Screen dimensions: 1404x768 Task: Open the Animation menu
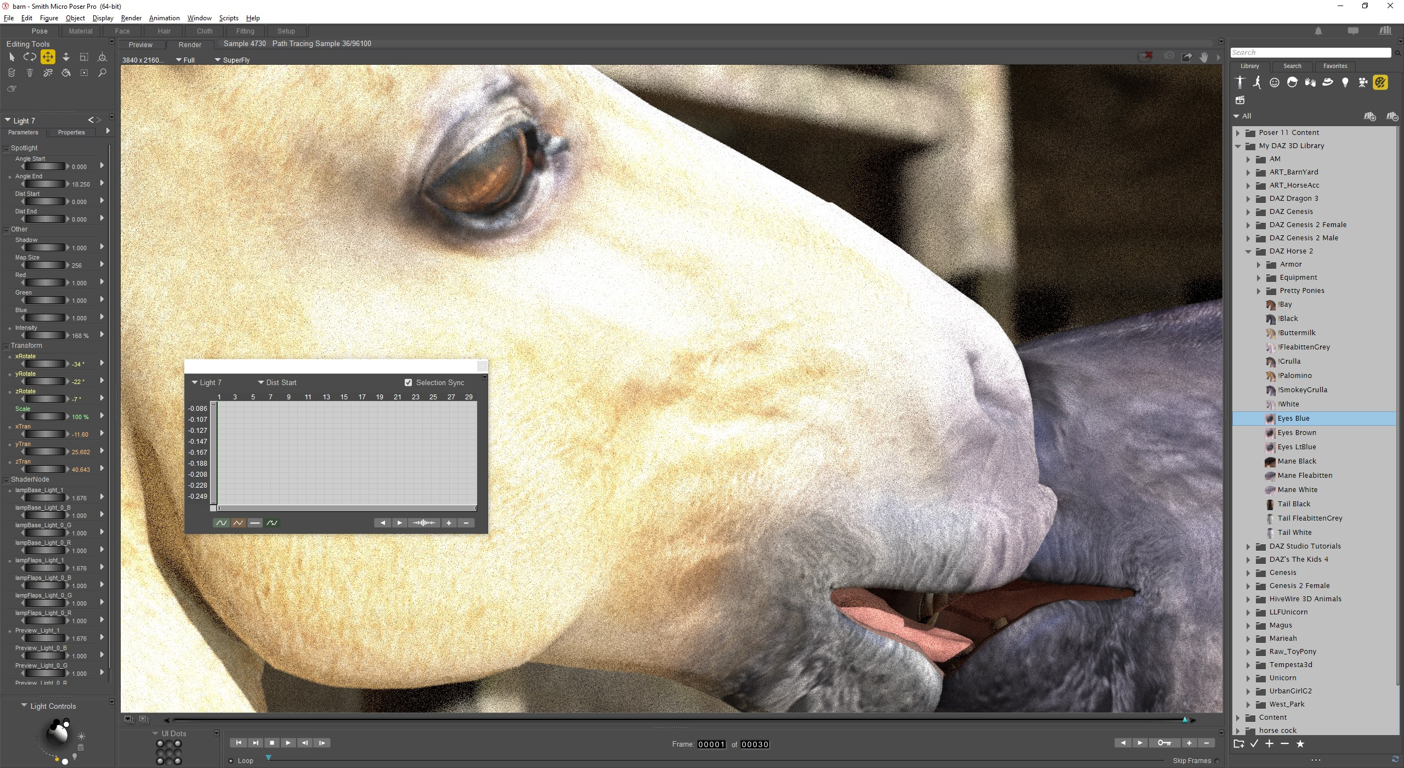coord(164,18)
